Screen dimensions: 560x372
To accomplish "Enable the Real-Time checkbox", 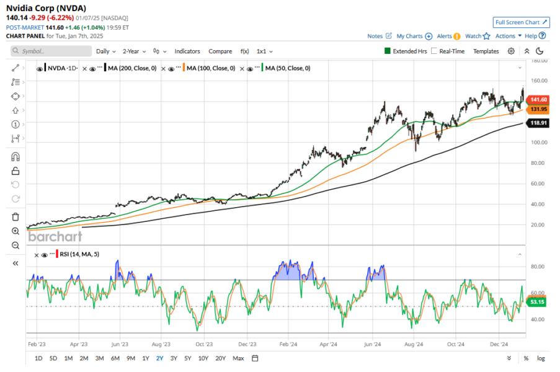I will coord(434,51).
